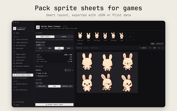Select the front bunny thumbnail
This screenshot has width=177, height=111.
105,36
